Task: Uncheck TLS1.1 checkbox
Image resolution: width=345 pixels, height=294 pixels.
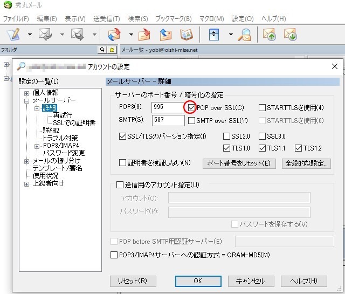Action: pos(262,148)
